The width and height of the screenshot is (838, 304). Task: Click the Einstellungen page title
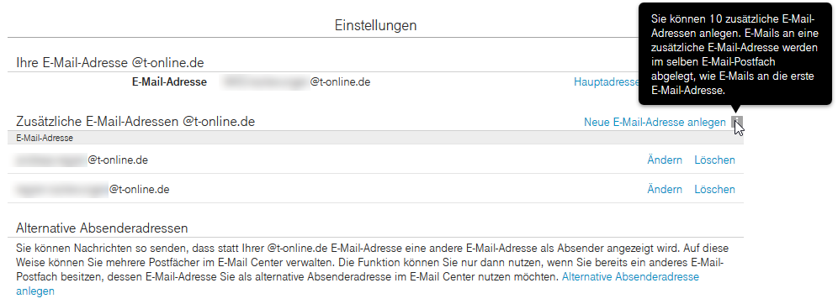(x=376, y=25)
